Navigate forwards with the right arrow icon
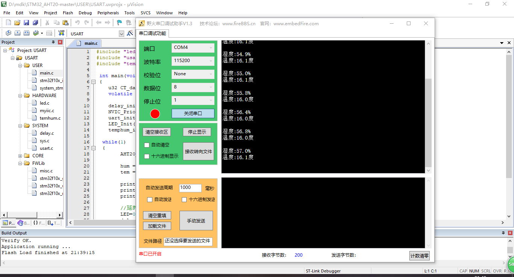This screenshot has height=277, width=514. pos(108,23)
